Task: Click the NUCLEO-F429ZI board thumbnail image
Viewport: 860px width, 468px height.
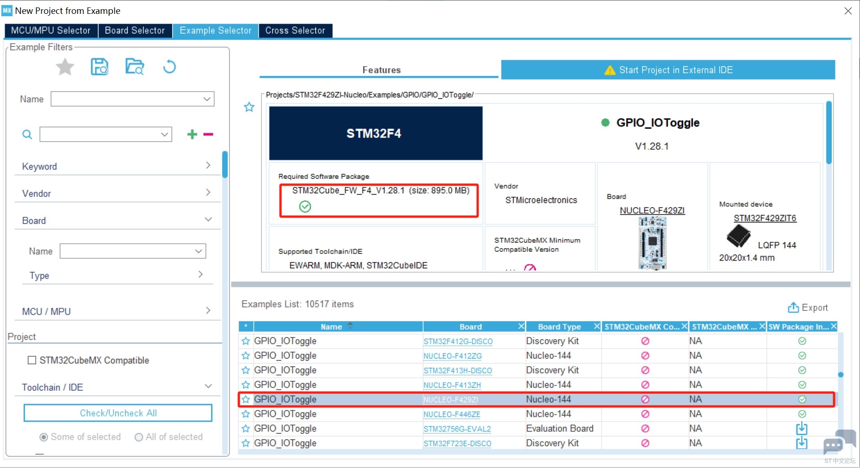Action: point(652,243)
